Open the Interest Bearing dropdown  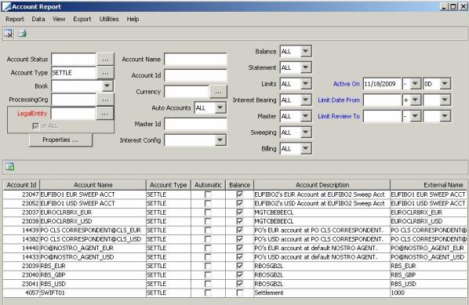coord(306,100)
